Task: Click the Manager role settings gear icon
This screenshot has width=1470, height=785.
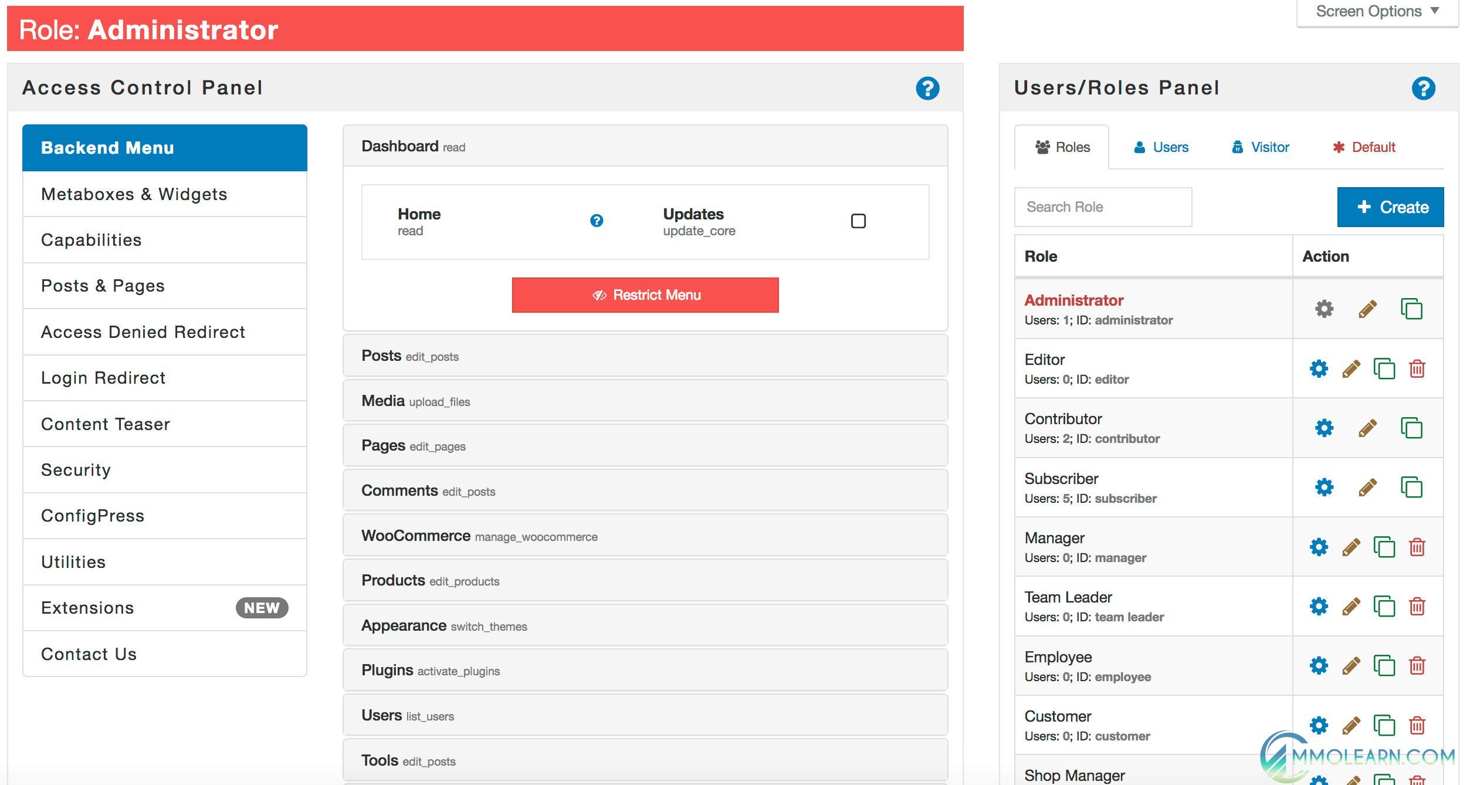Action: [x=1319, y=546]
